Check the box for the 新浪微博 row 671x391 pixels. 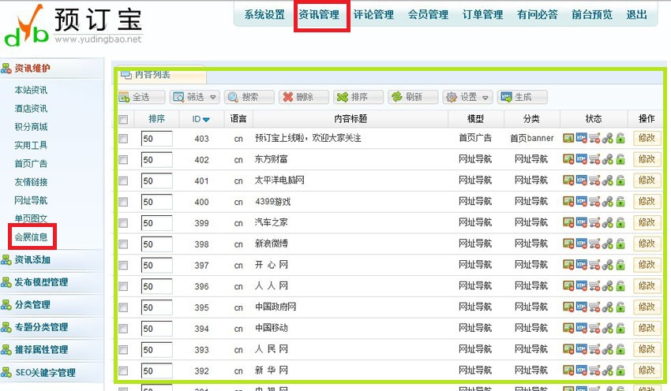click(x=123, y=244)
